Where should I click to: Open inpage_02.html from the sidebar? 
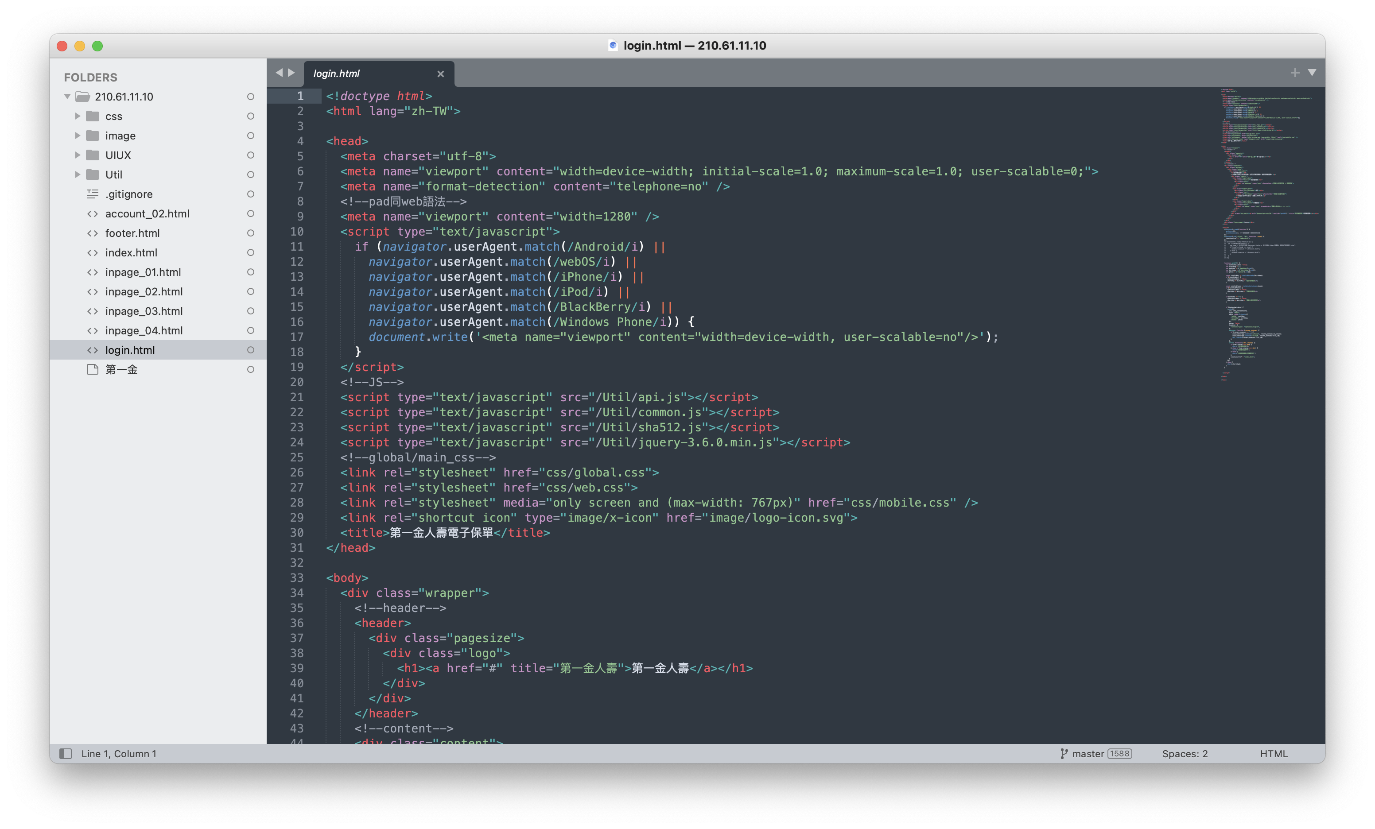pyautogui.click(x=158, y=292)
